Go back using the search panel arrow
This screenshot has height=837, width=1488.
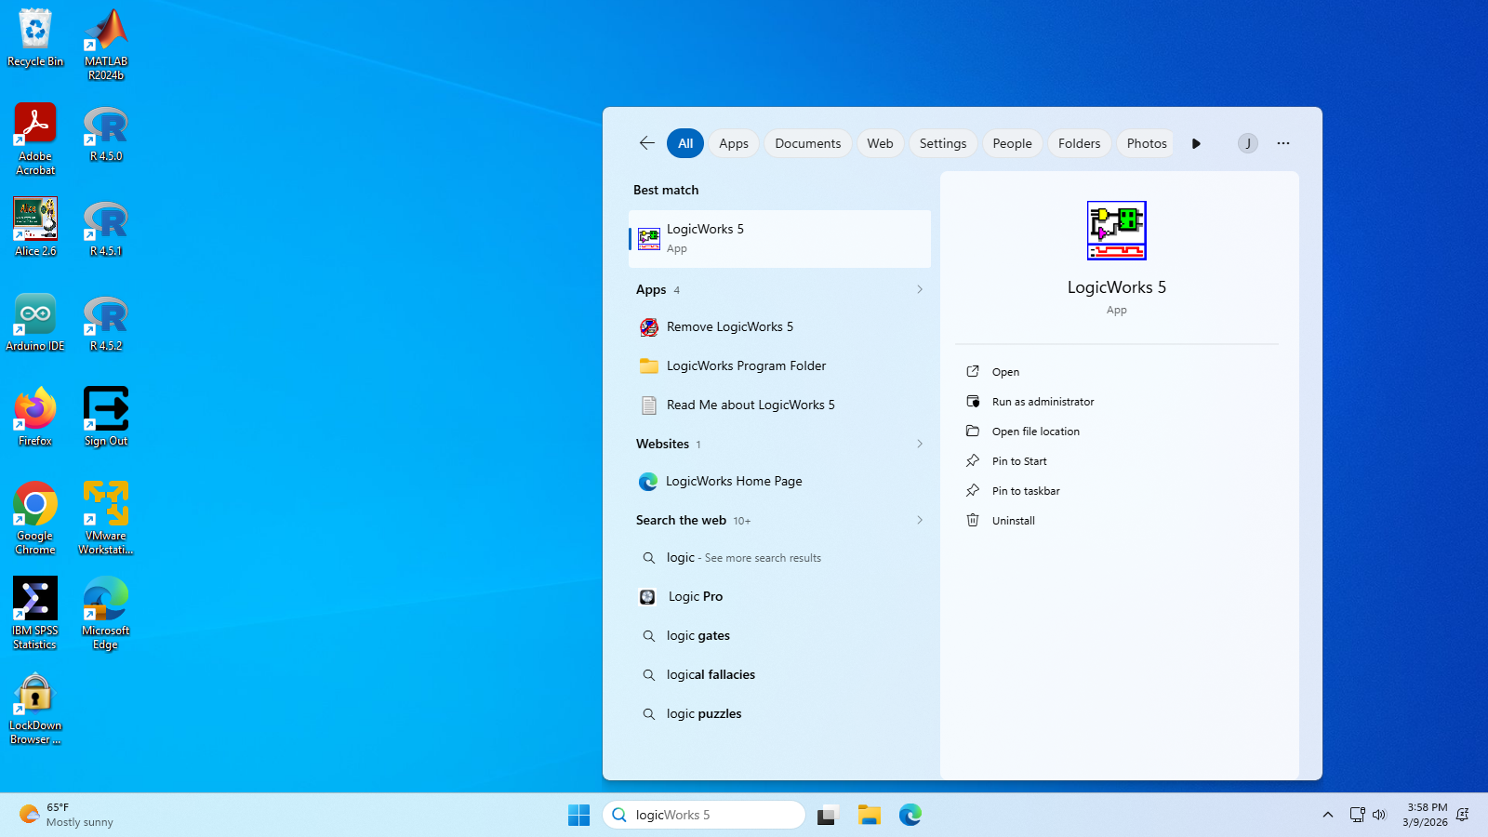(x=647, y=143)
